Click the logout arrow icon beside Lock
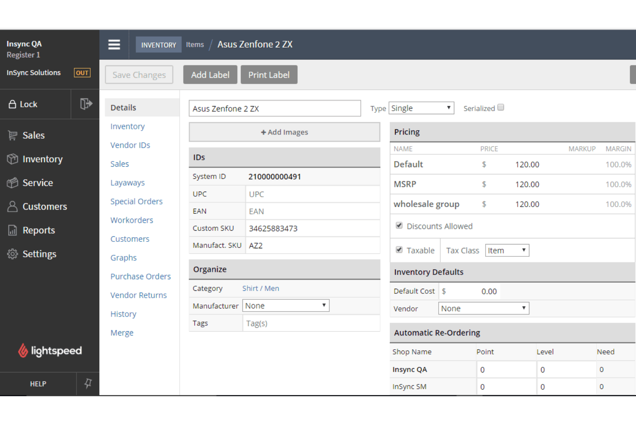This screenshot has width=636, height=424. coord(86,104)
